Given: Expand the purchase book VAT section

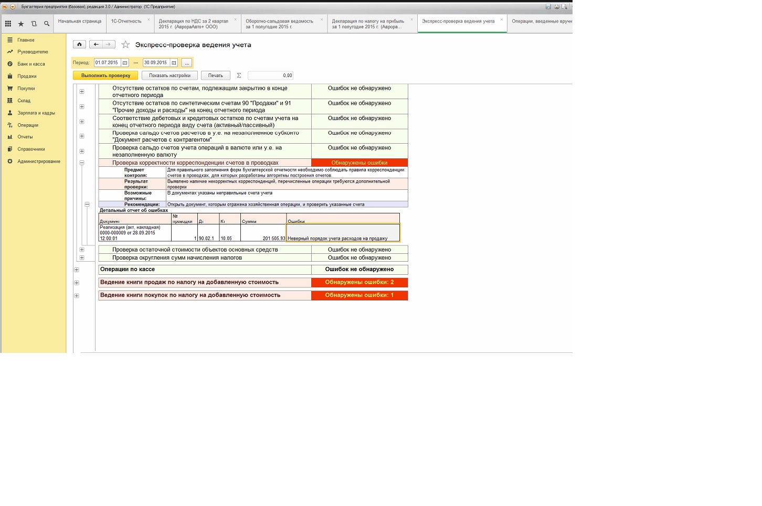Looking at the screenshot, I should (x=77, y=296).
